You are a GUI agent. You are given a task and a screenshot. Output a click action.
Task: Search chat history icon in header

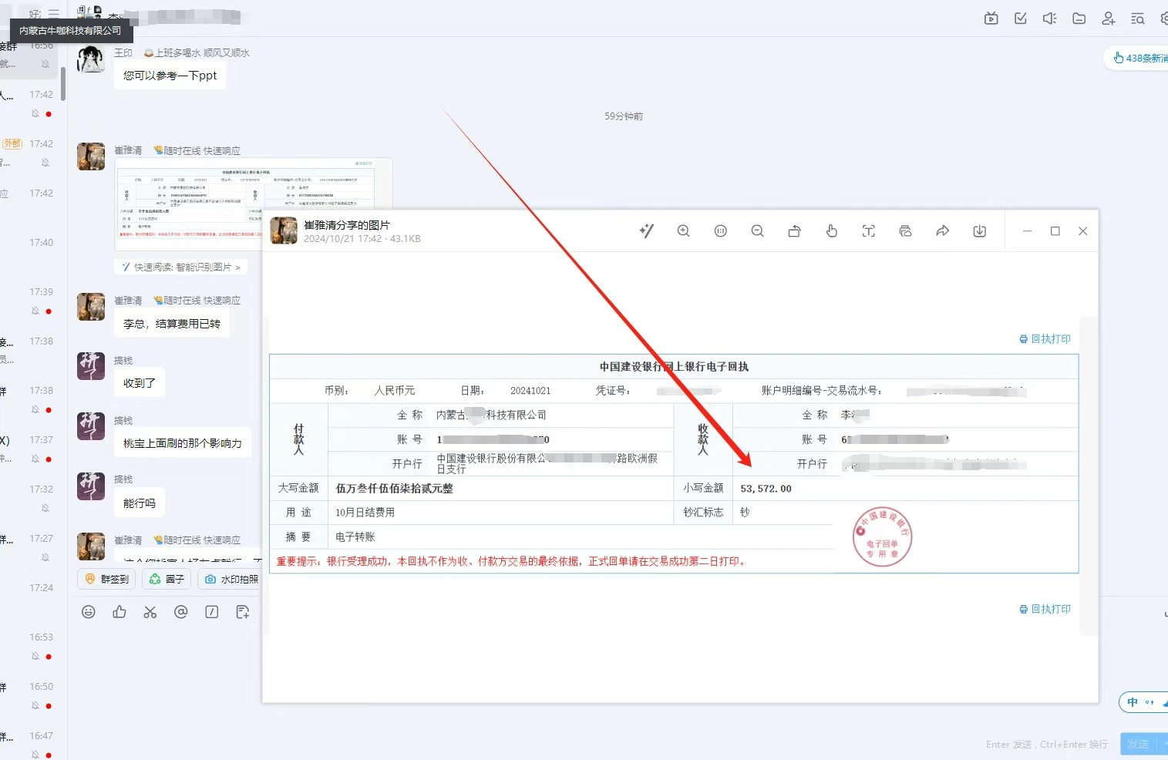click(x=1138, y=18)
